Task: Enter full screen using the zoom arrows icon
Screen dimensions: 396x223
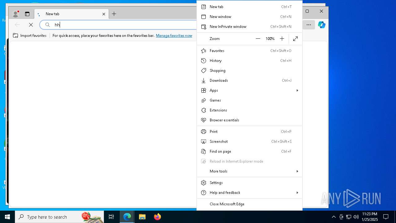Action: tap(295, 39)
